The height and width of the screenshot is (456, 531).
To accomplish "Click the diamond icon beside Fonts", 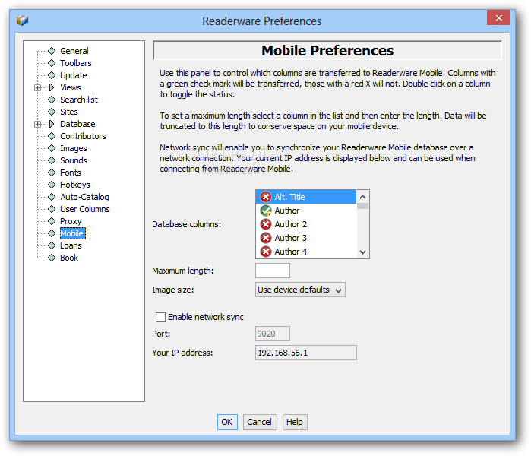I will point(52,173).
